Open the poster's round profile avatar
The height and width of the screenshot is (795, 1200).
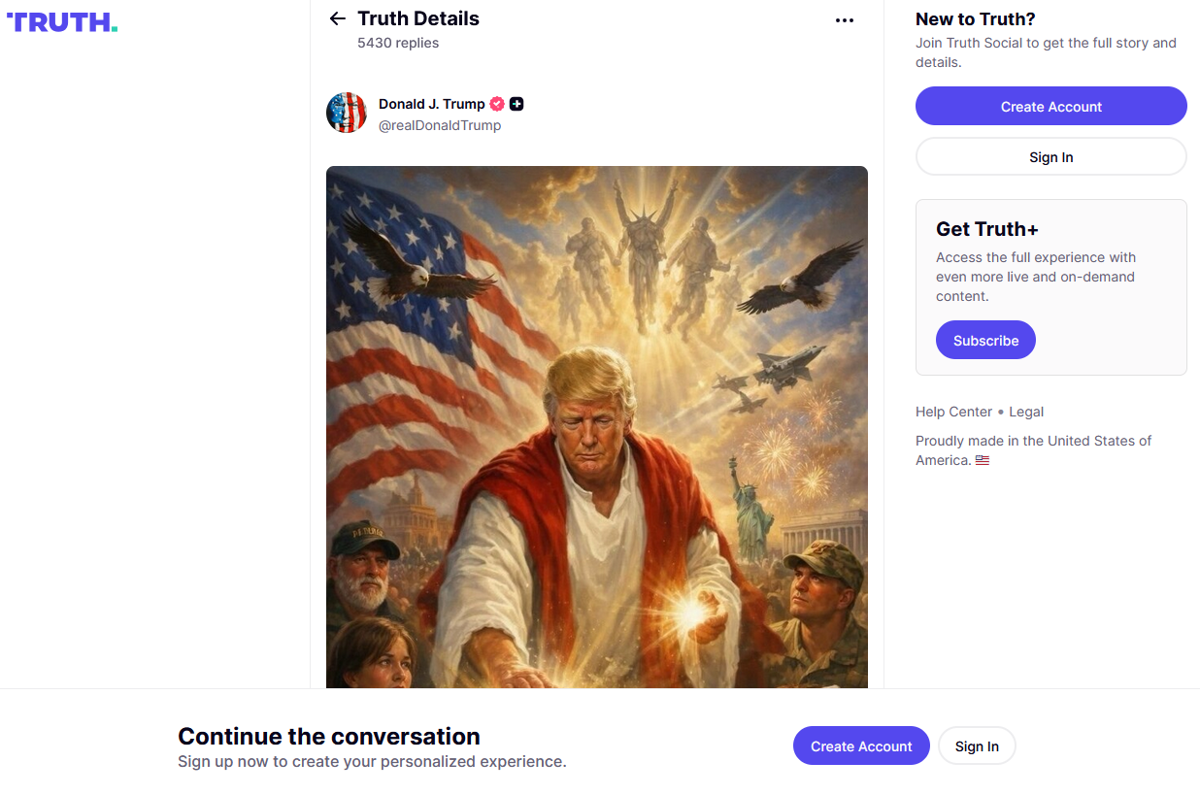click(347, 114)
